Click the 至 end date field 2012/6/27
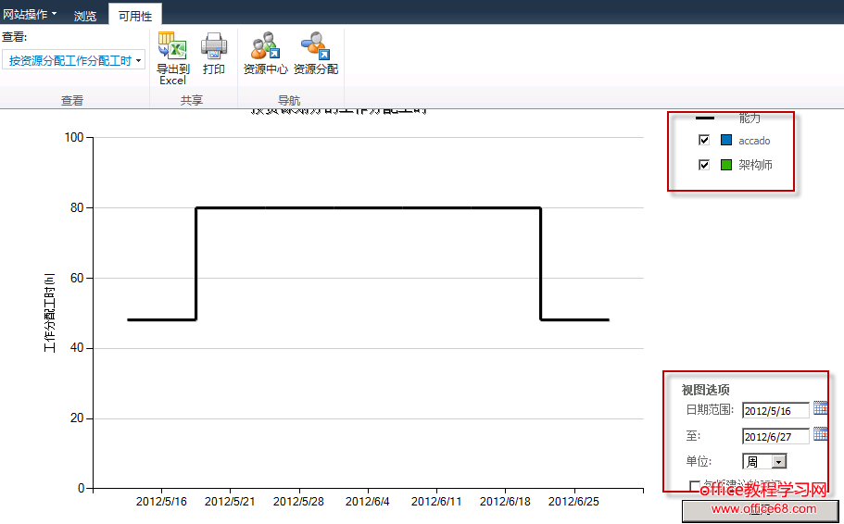844x524 pixels. [775, 436]
